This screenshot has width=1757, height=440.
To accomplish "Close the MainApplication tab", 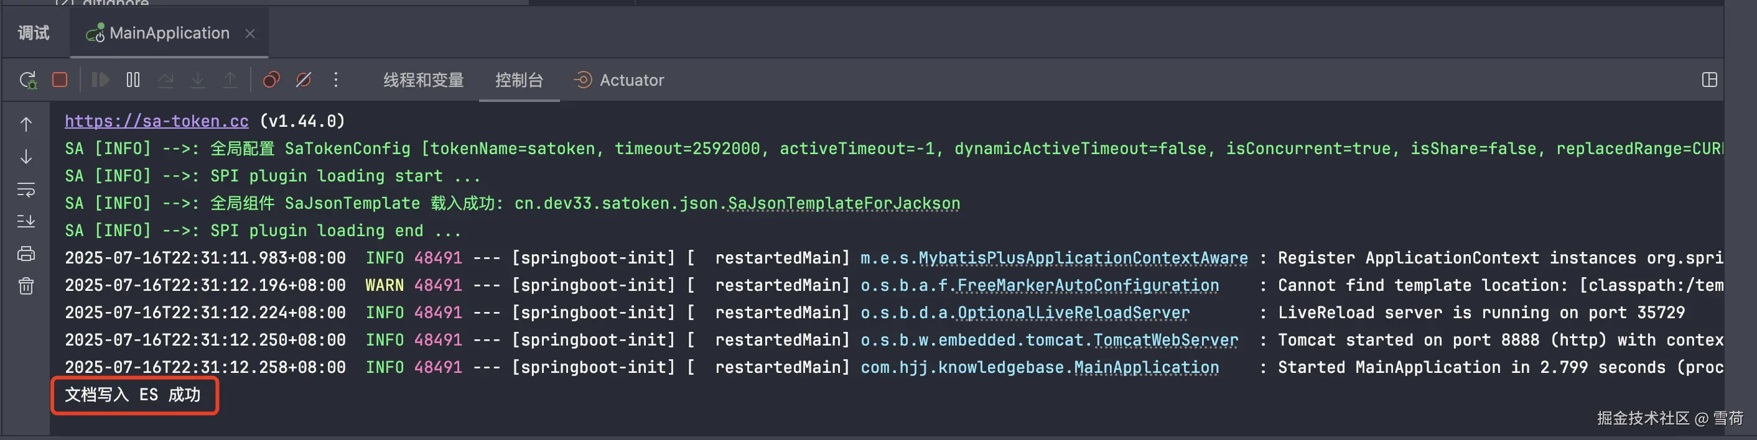I will point(250,34).
